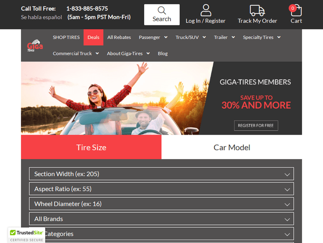The height and width of the screenshot is (243, 323).
Task: Click the Search magnifier icon
Action: [x=161, y=10]
